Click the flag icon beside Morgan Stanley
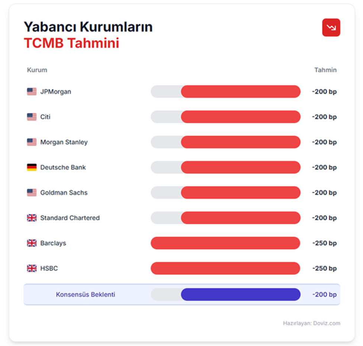The image size is (363, 346). 32,142
